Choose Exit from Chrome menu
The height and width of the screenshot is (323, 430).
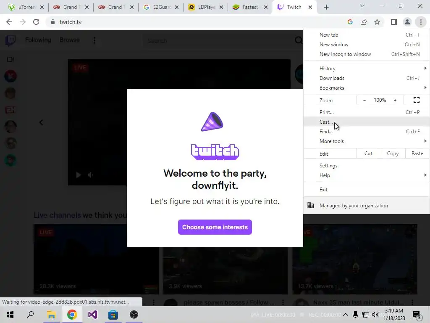[x=366, y=190]
